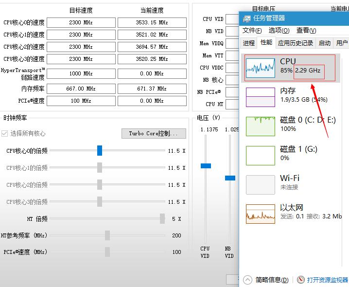The height and width of the screenshot is (287, 349).
Task: Click CPU核心1 target speed field
Action: tap(81, 35)
